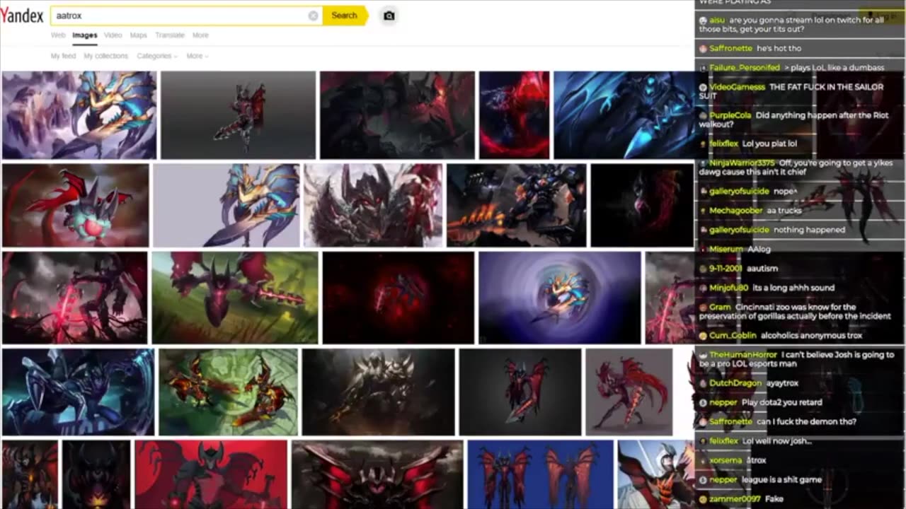Click the yellow Search button

coord(345,16)
